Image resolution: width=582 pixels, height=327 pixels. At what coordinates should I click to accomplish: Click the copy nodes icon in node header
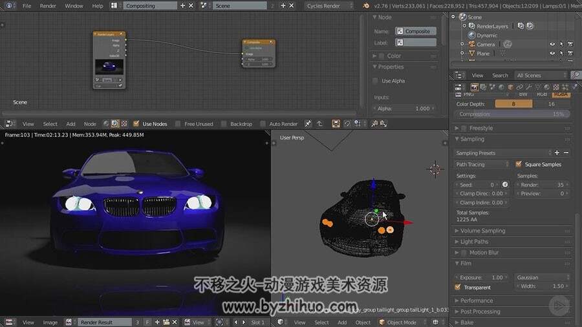374,124
